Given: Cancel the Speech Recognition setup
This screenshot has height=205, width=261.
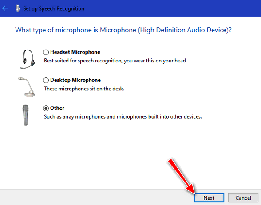Looking at the screenshot, I should click(x=243, y=198).
